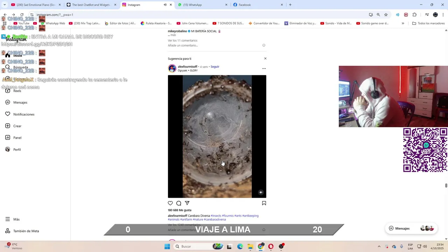Image resolution: width=448 pixels, height=252 pixels.
Task: Open the volume control in system tray
Action: 425,246
